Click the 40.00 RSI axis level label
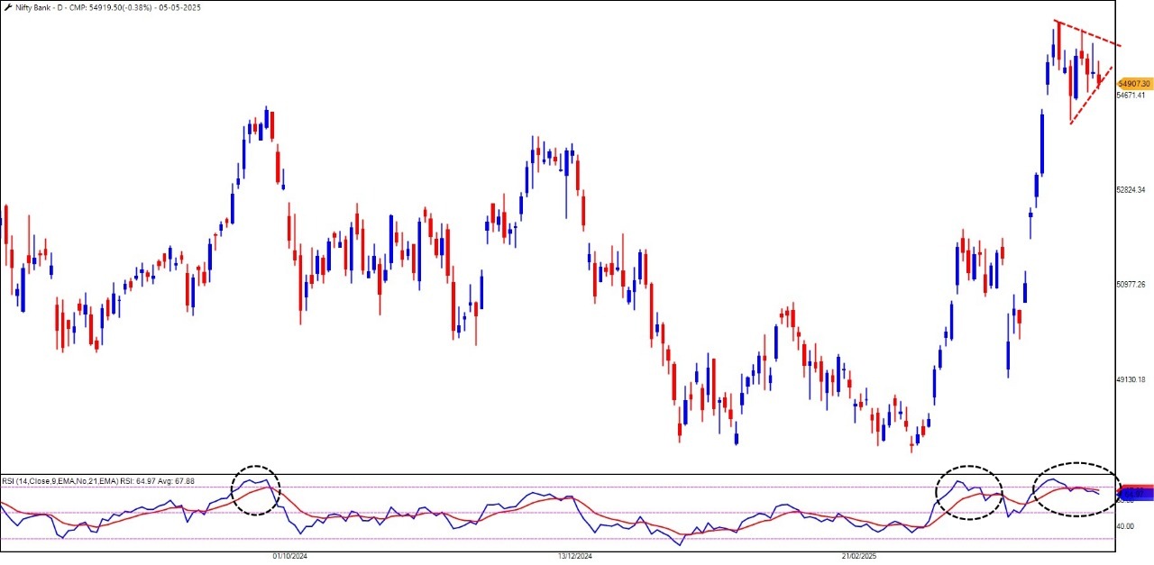 pyautogui.click(x=1126, y=526)
